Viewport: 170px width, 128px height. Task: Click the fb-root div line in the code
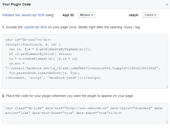pyautogui.click(x=28, y=40)
